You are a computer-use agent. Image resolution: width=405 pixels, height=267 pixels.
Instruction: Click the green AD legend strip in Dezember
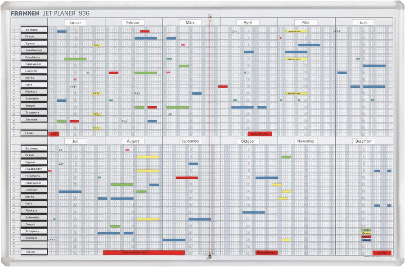[x=366, y=230]
